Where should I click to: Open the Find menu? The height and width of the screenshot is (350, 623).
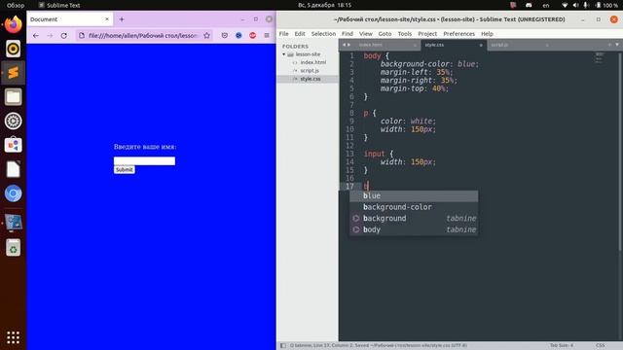(x=348, y=34)
